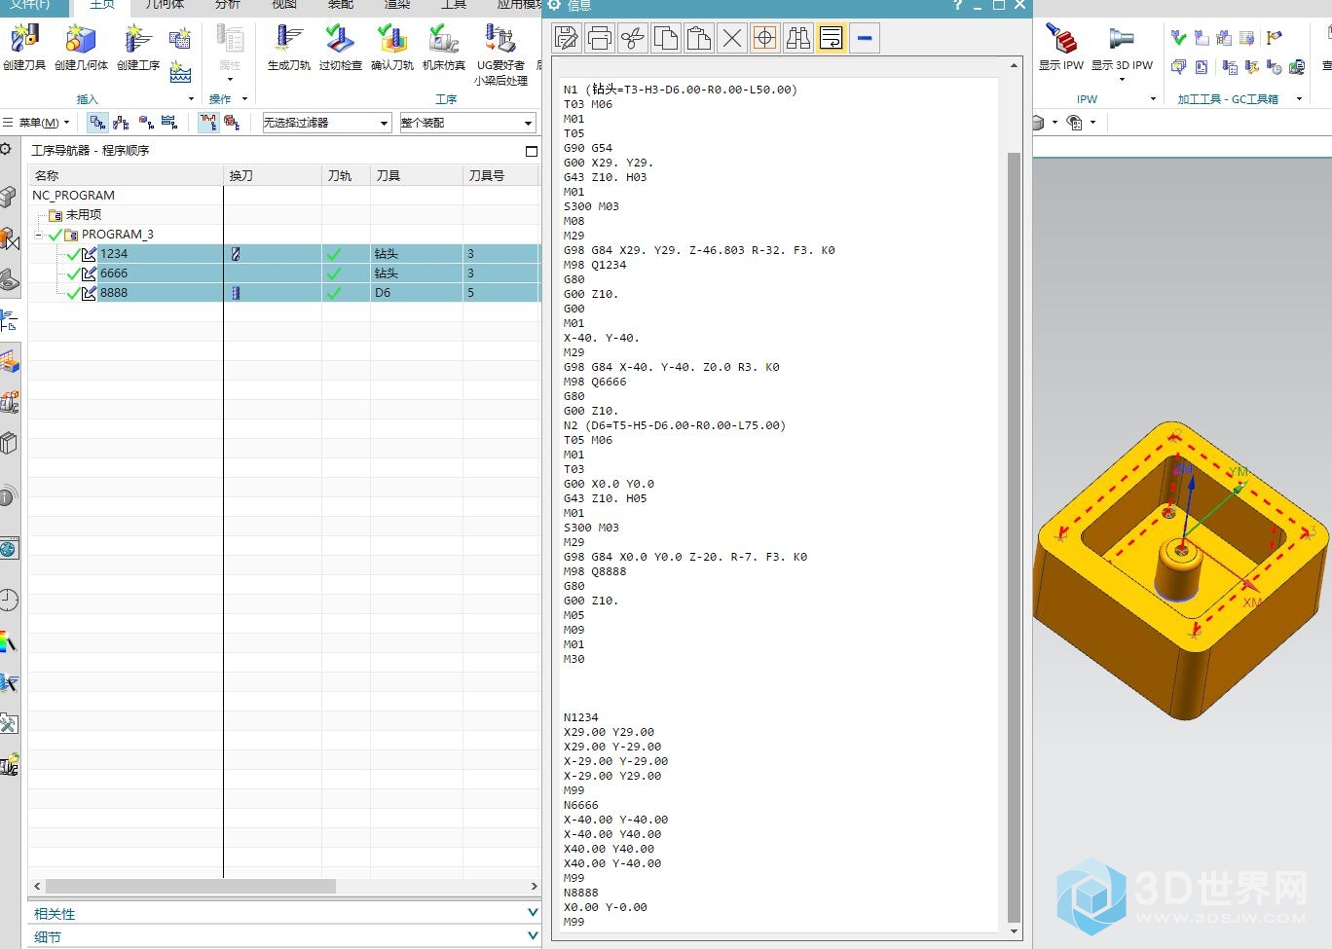Toggle word wrap in Info window
The height and width of the screenshot is (949, 1332).
(832, 38)
